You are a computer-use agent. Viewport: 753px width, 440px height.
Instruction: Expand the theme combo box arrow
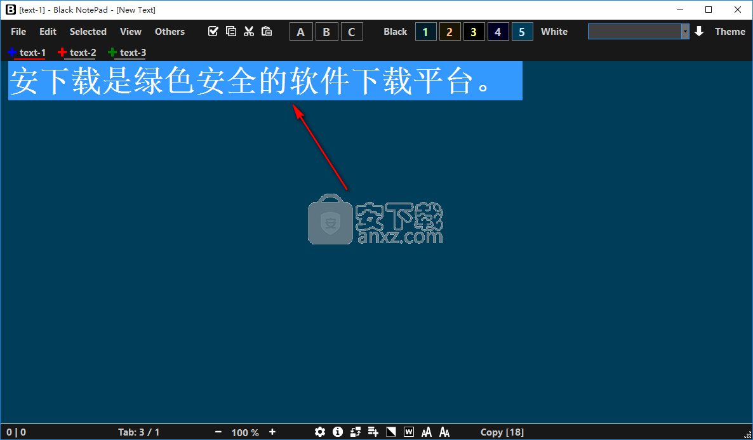(685, 32)
